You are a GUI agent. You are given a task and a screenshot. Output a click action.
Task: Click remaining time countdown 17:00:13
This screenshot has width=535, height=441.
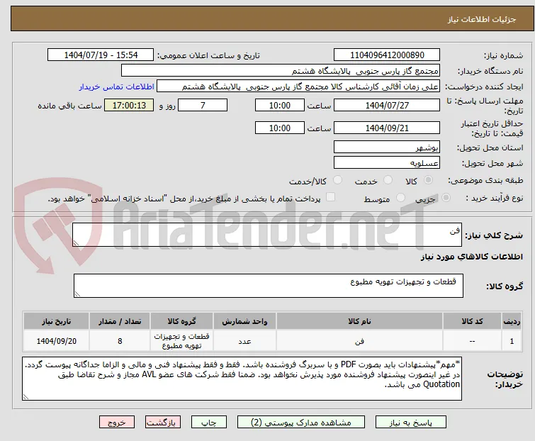tap(129, 105)
